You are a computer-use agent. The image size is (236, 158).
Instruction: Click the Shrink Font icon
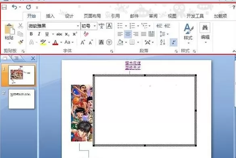pyautogui.click(x=91, y=43)
